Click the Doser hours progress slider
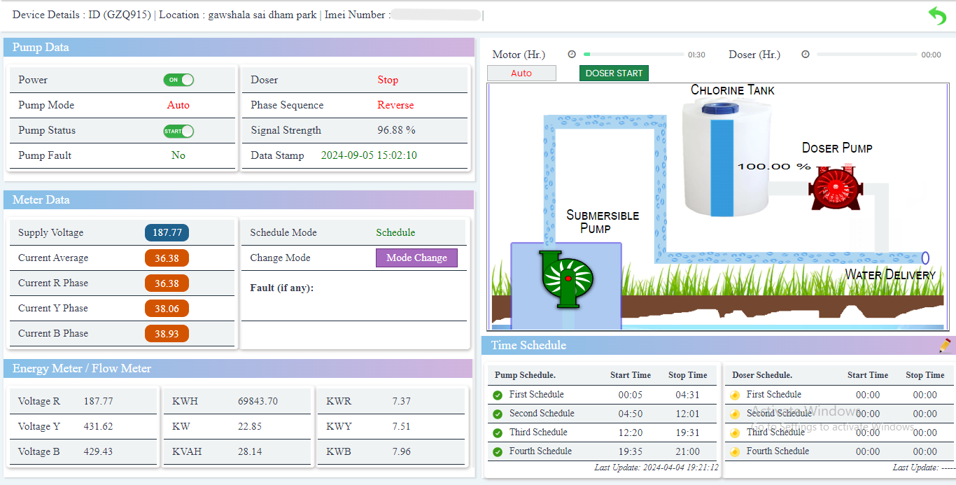The image size is (956, 485). 866,55
